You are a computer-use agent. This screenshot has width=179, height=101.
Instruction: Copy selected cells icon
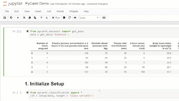30,18
